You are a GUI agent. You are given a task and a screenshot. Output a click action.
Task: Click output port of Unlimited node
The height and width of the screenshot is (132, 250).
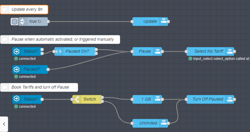click(x=168, y=123)
